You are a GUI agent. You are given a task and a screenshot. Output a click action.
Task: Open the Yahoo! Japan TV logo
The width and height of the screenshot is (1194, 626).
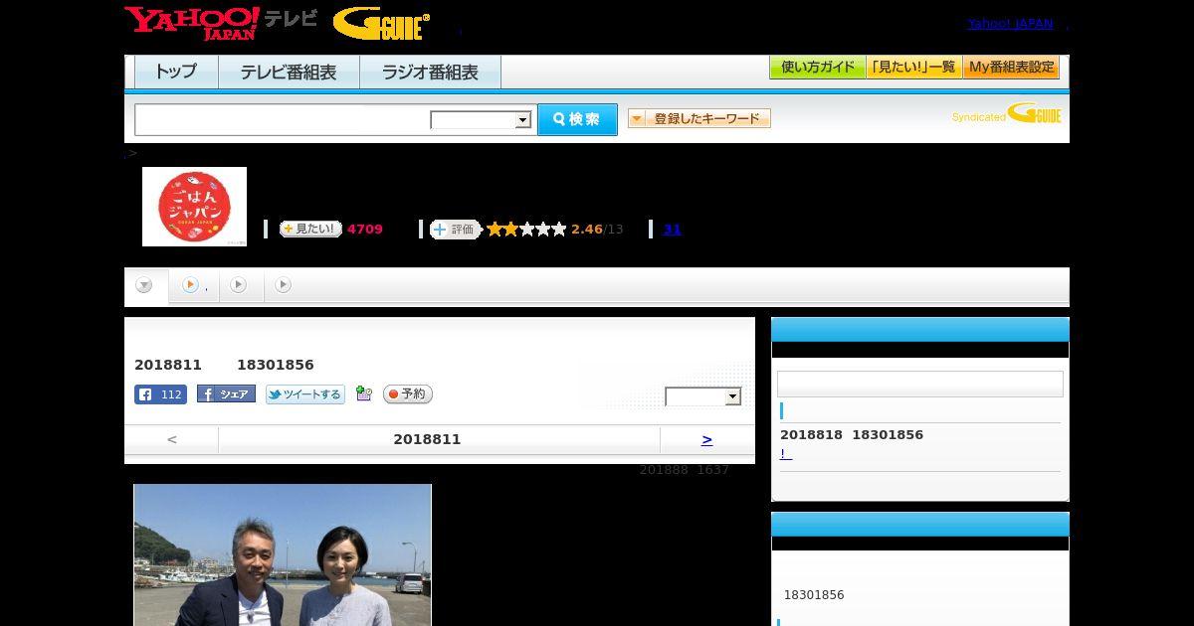[x=221, y=22]
